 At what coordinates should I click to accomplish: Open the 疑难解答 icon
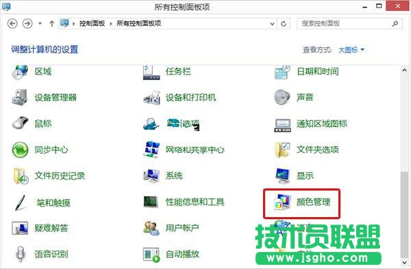click(x=20, y=228)
